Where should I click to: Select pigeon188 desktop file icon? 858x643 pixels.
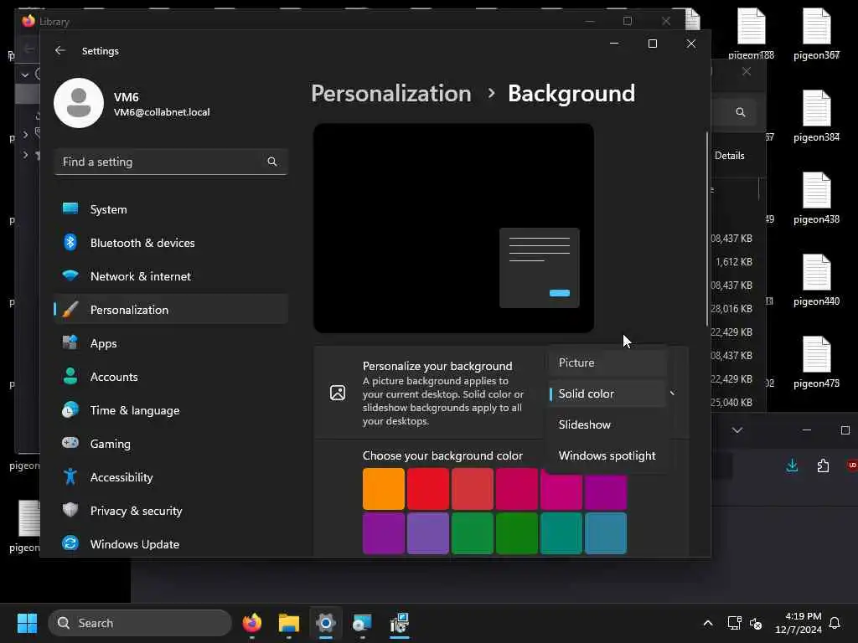pos(751,33)
